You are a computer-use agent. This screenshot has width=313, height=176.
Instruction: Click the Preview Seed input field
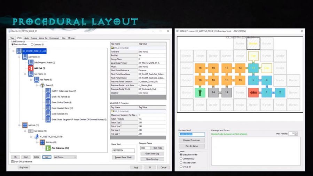(x=191, y=134)
